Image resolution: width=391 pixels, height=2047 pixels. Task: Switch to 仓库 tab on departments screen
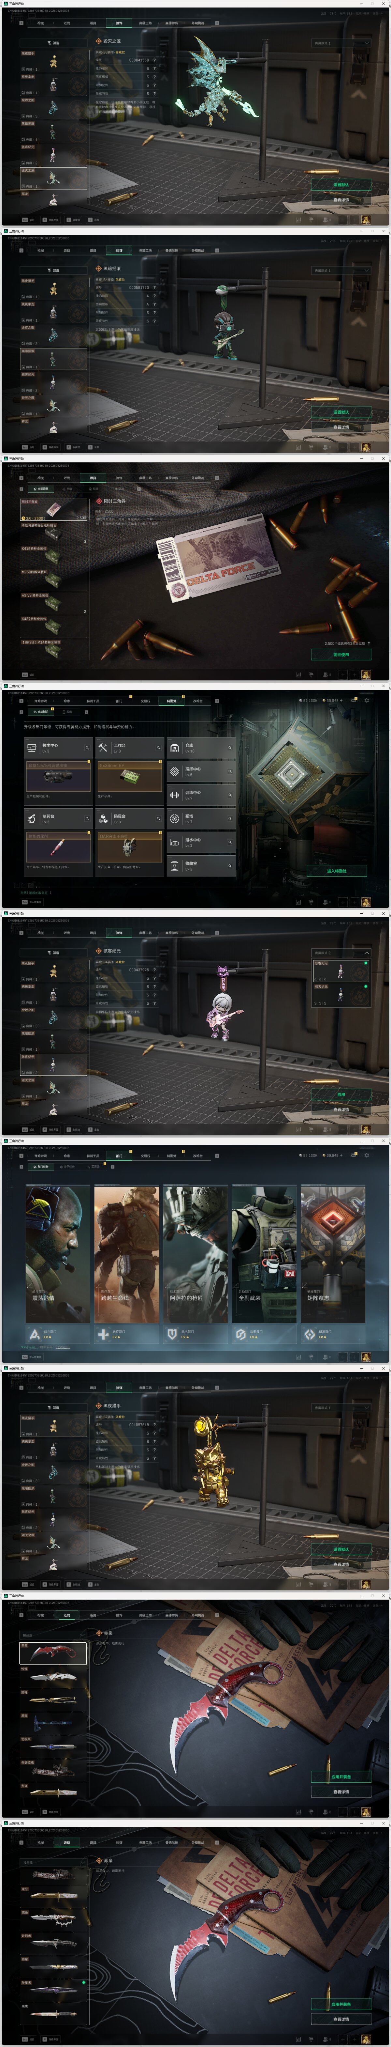click(66, 1155)
